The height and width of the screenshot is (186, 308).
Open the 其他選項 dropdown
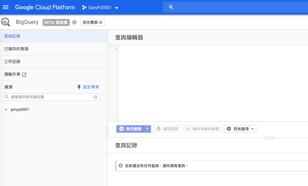pos(240,129)
